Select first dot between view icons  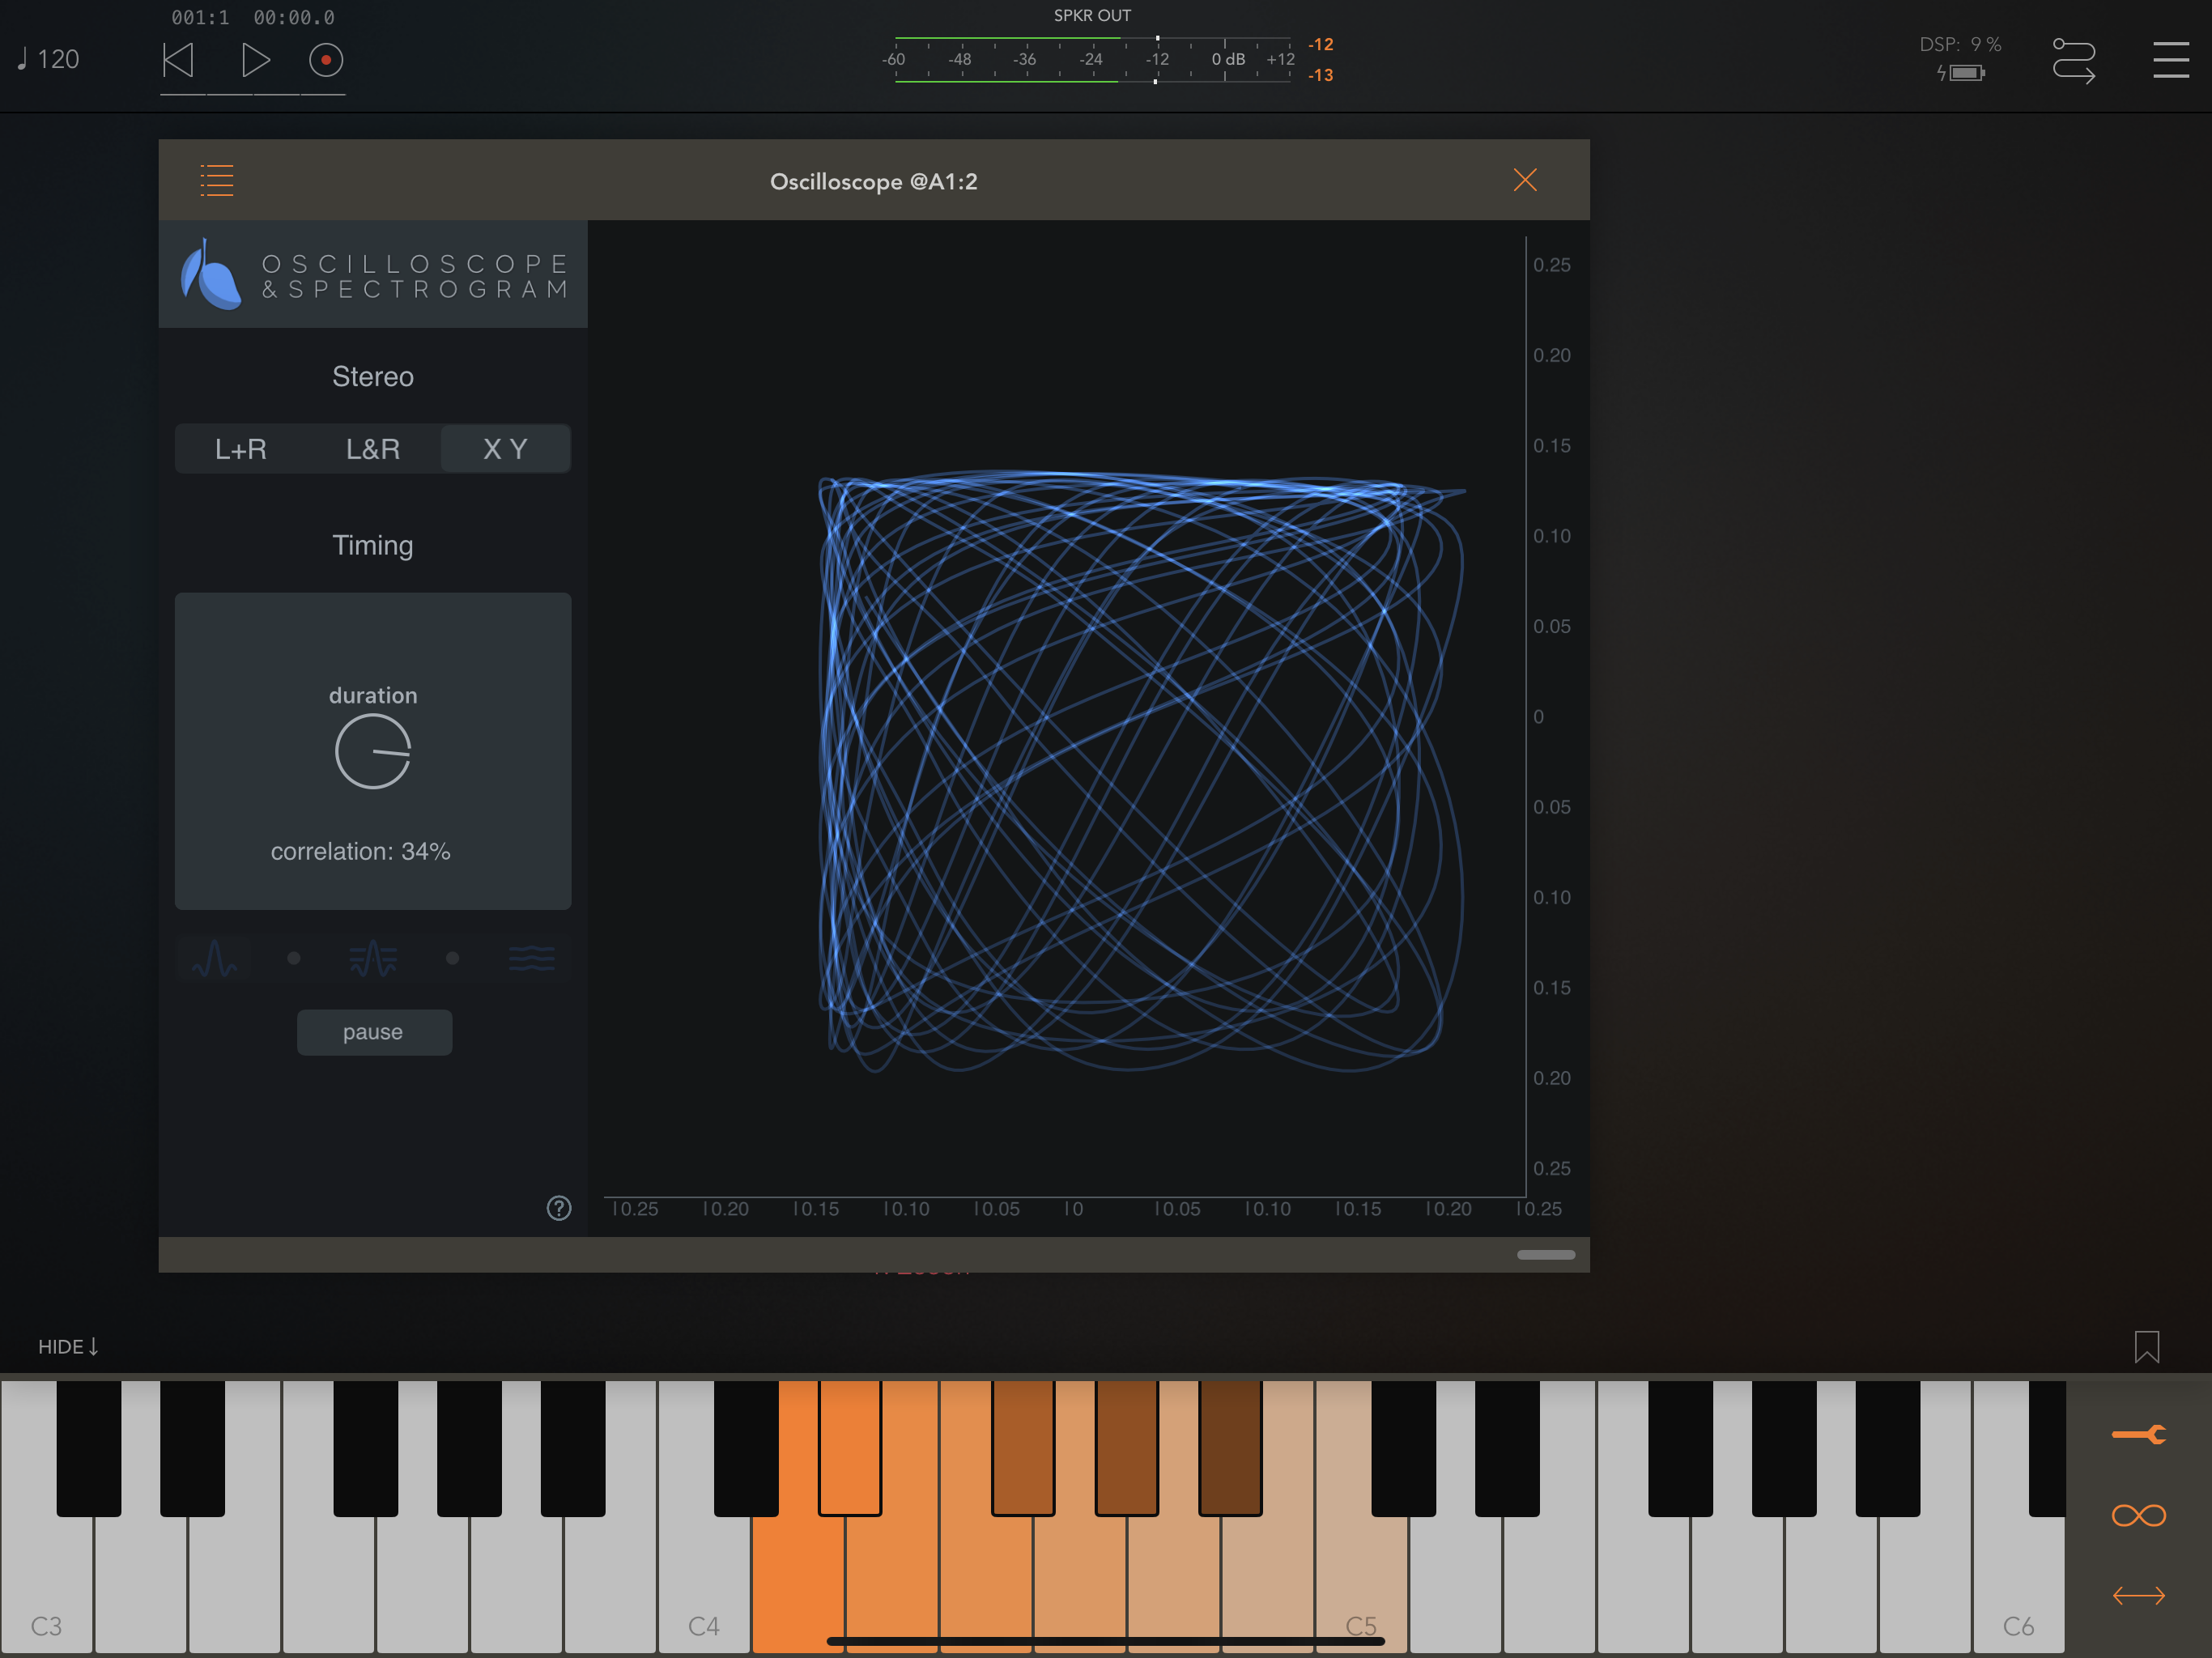[x=294, y=958]
